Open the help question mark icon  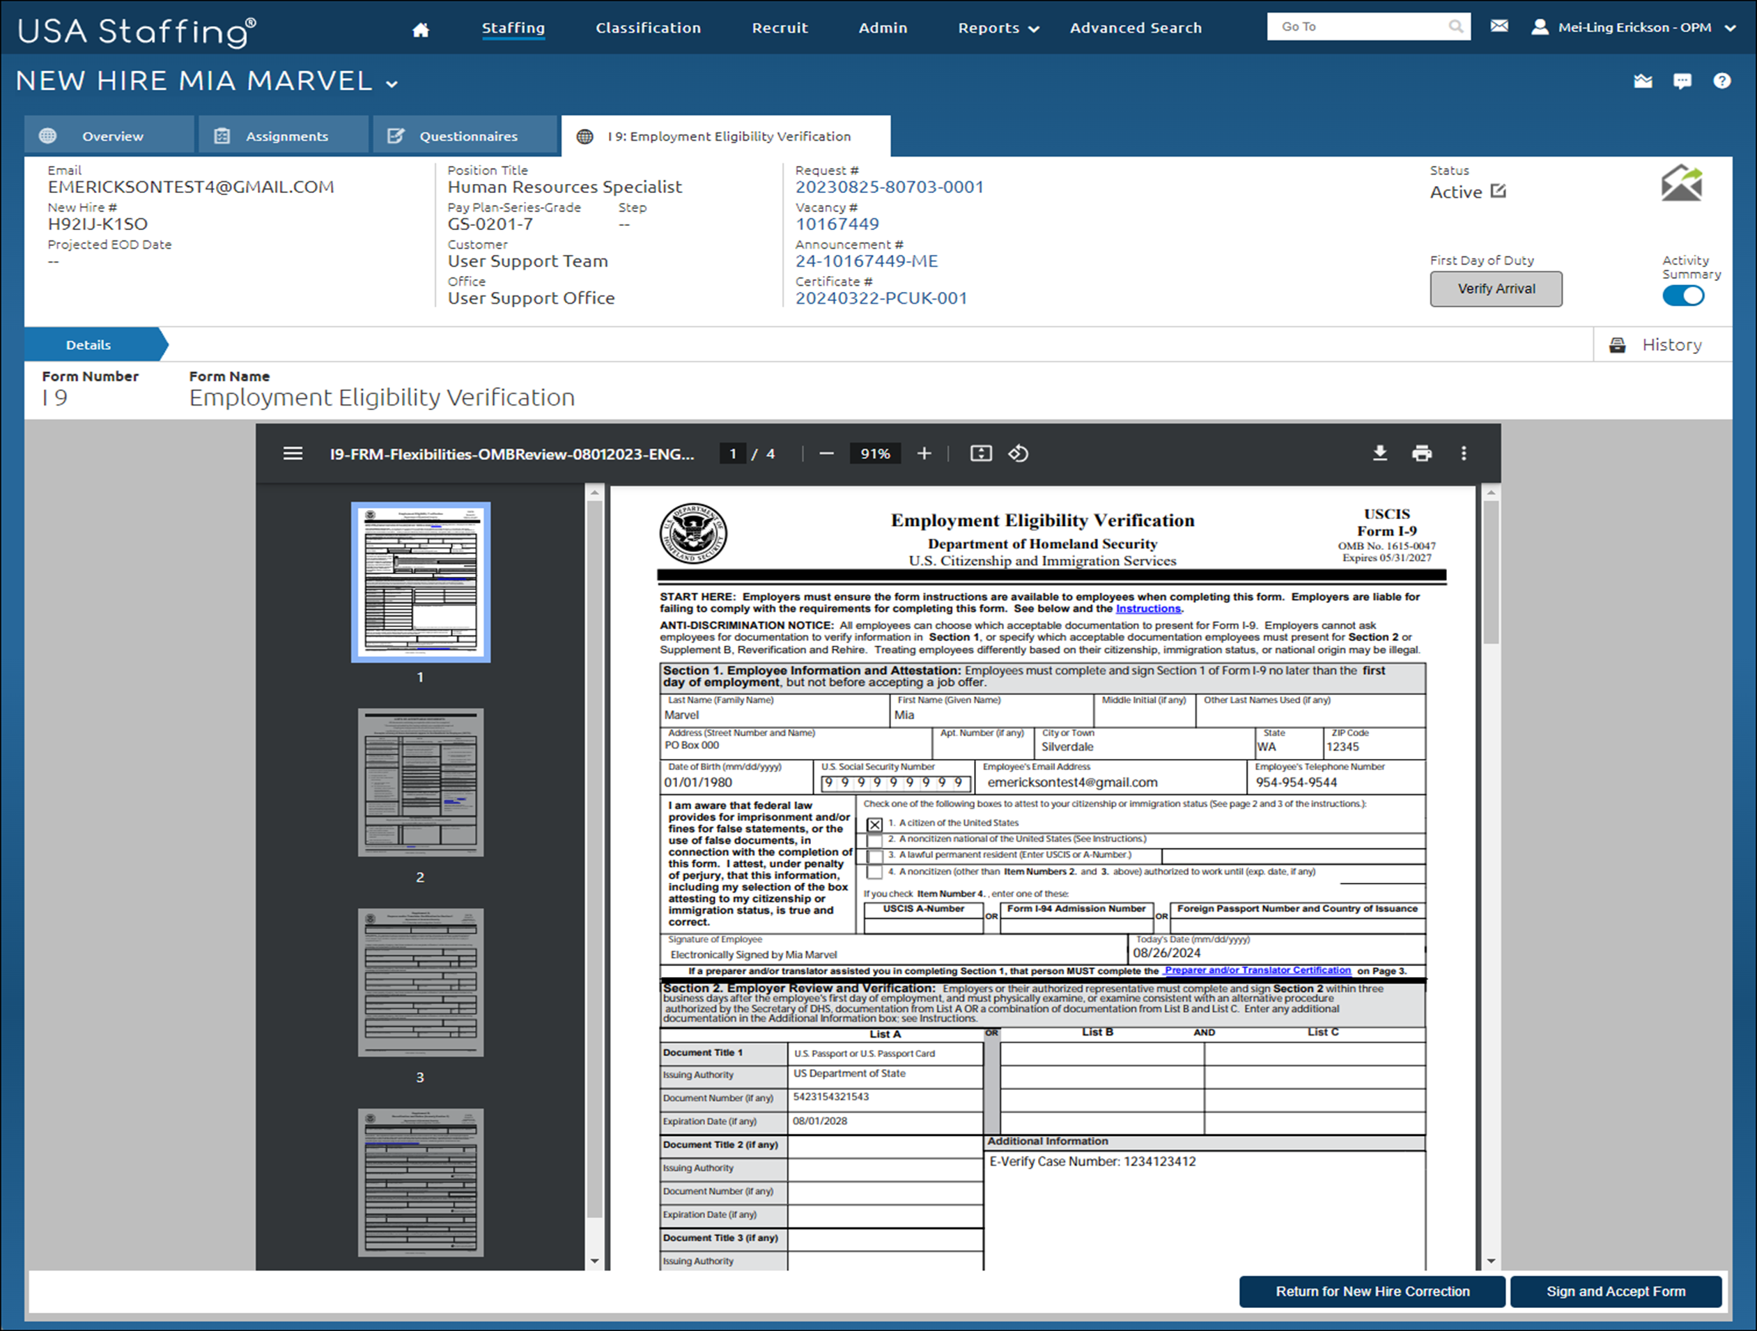tap(1721, 81)
